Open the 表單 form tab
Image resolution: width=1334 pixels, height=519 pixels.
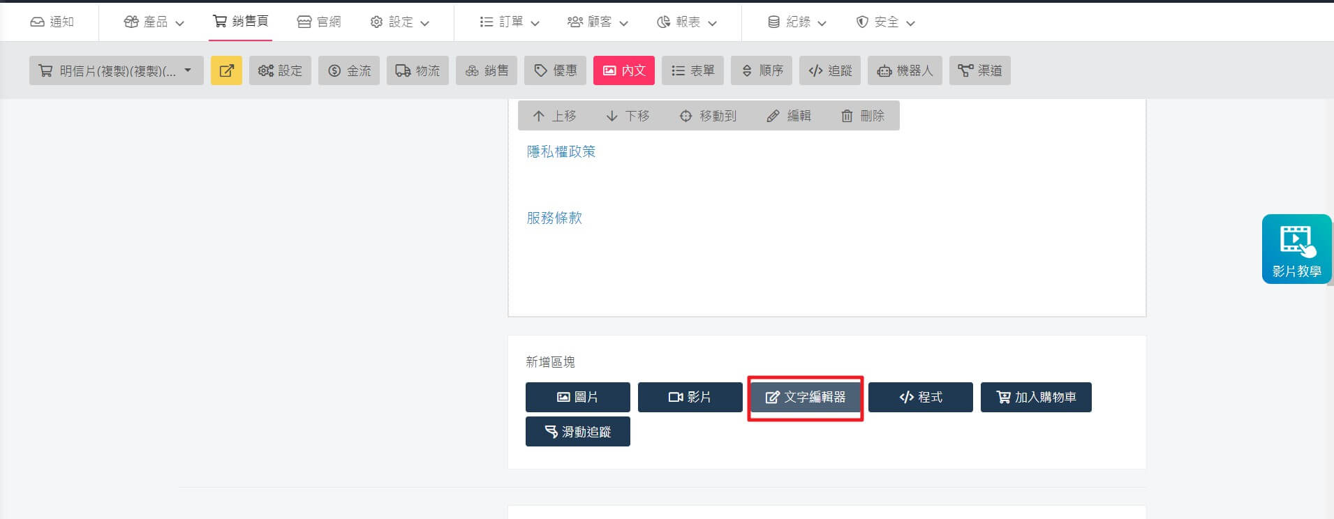pyautogui.click(x=692, y=70)
